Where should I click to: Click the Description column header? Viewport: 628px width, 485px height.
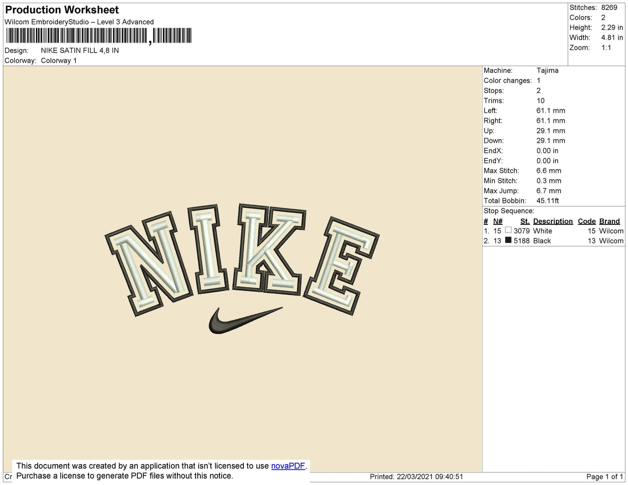[553, 221]
